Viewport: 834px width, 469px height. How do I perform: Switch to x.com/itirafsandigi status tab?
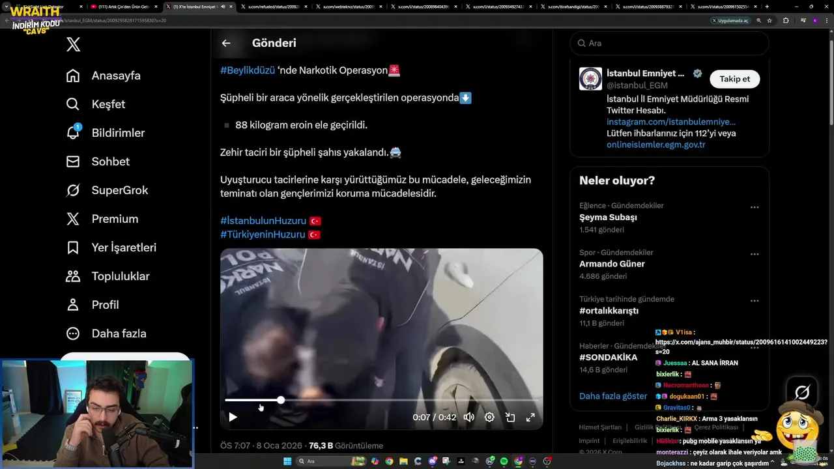574,7
